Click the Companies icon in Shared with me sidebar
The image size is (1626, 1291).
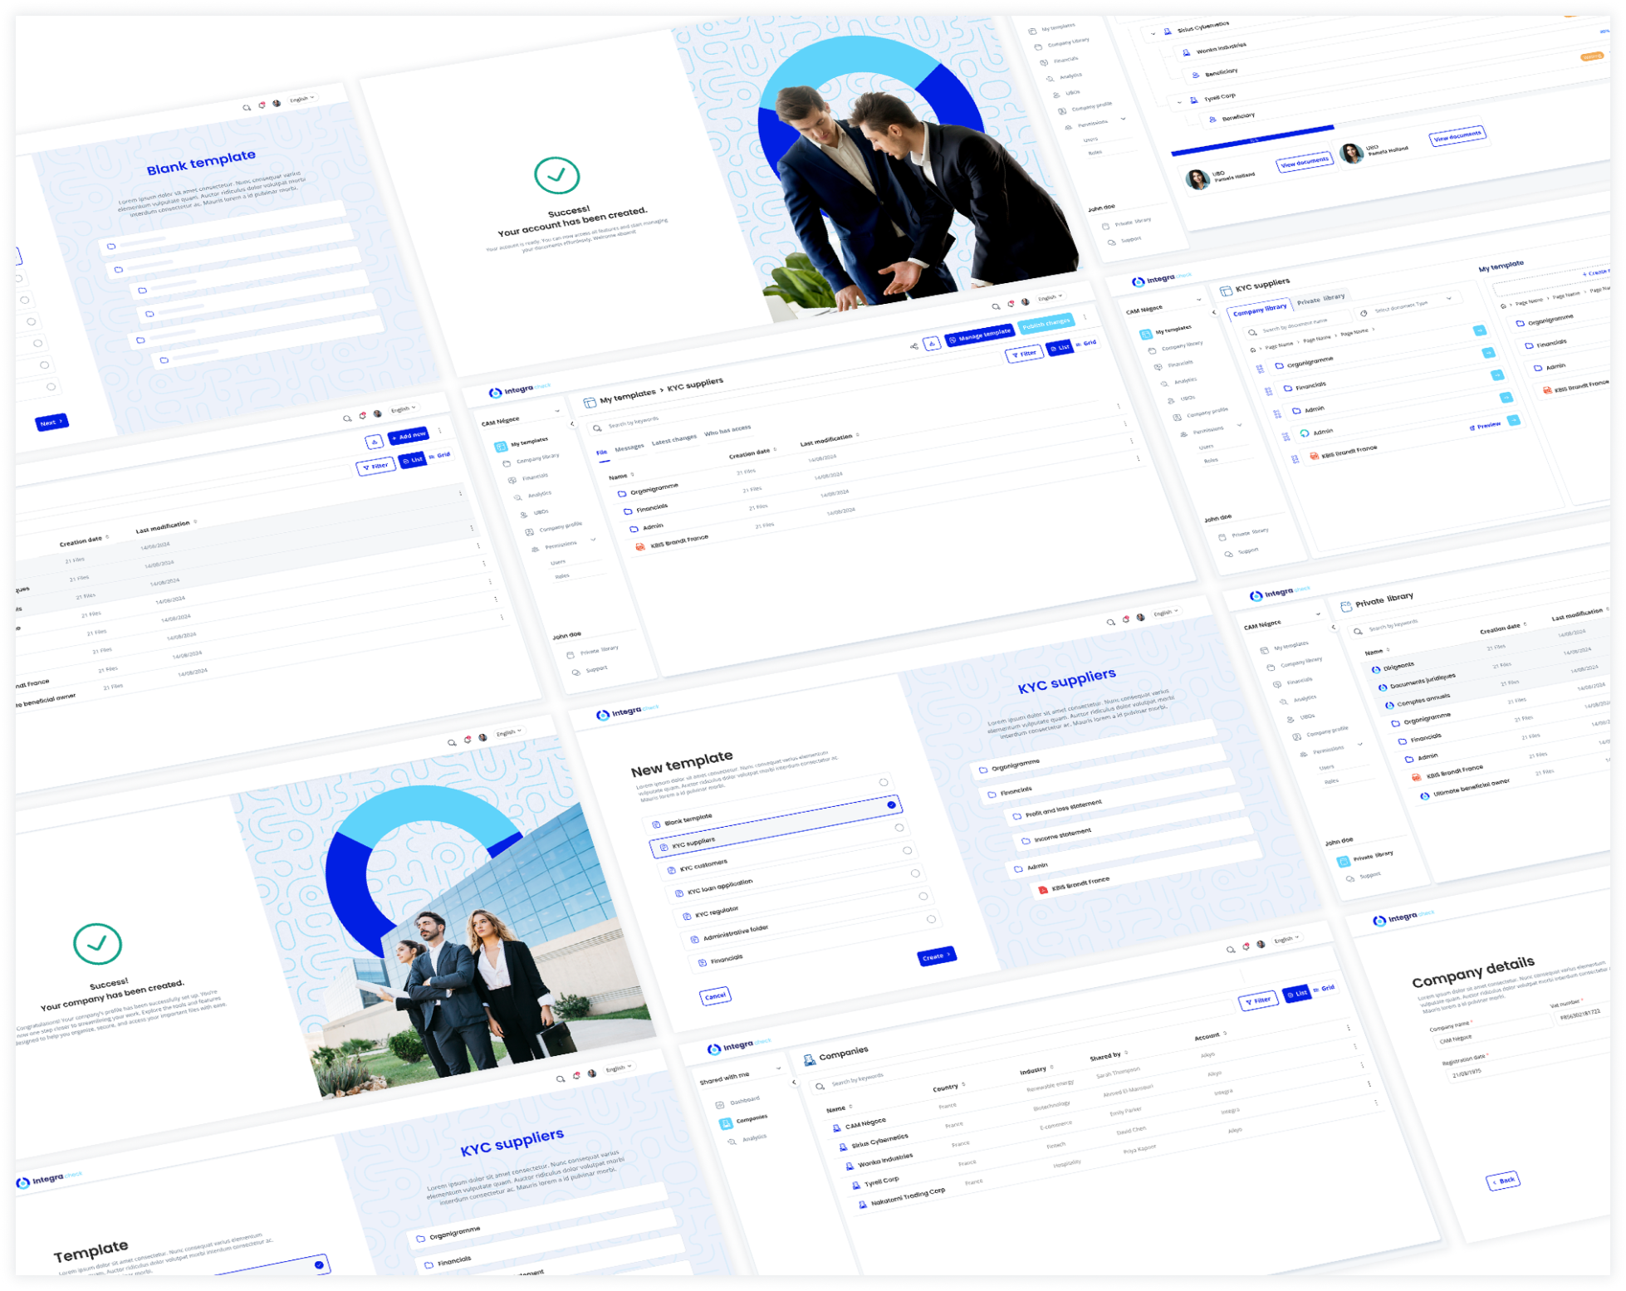pos(726,1123)
